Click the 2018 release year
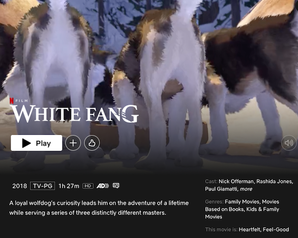This screenshot has width=298, height=238. tap(19, 186)
